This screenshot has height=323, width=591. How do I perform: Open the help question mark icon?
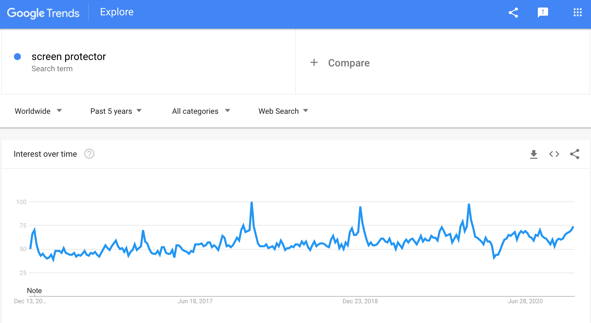[89, 154]
